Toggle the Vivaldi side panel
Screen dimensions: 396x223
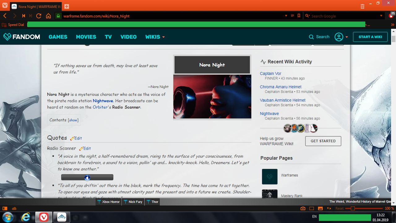tap(5, 208)
